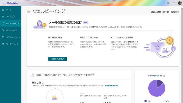Click the 新規 badge next to heading
This screenshot has height=103, width=183.
[86, 23]
